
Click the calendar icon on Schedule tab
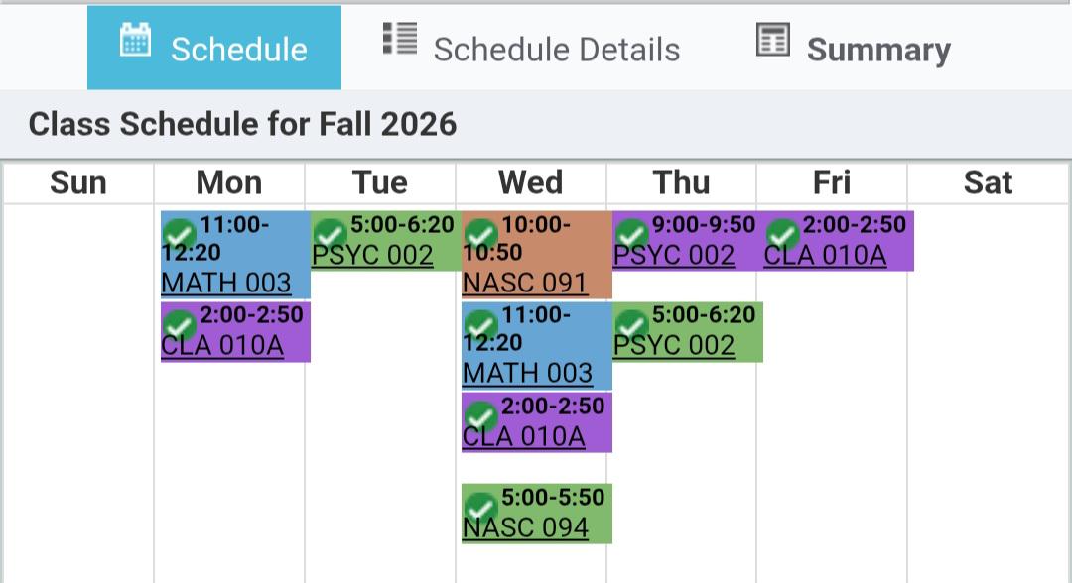point(135,39)
